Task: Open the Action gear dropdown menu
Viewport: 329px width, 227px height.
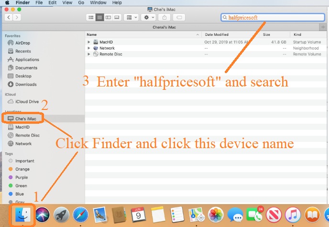Action: point(148,17)
